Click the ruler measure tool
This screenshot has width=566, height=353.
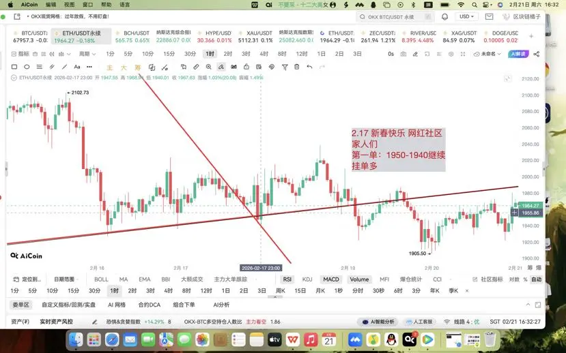196,67
